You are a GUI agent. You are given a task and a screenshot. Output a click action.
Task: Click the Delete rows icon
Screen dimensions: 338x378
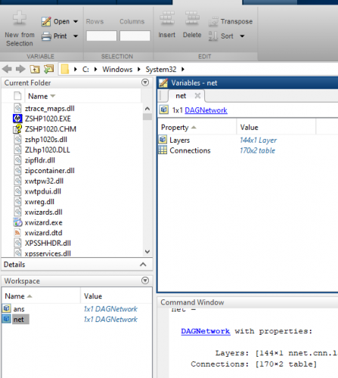(192, 18)
